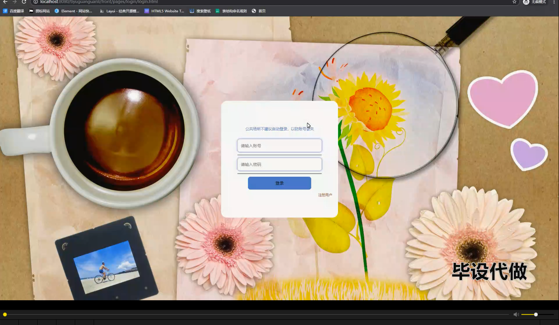559x325 pixels.
Task: Reload the login page
Action: [24, 2]
